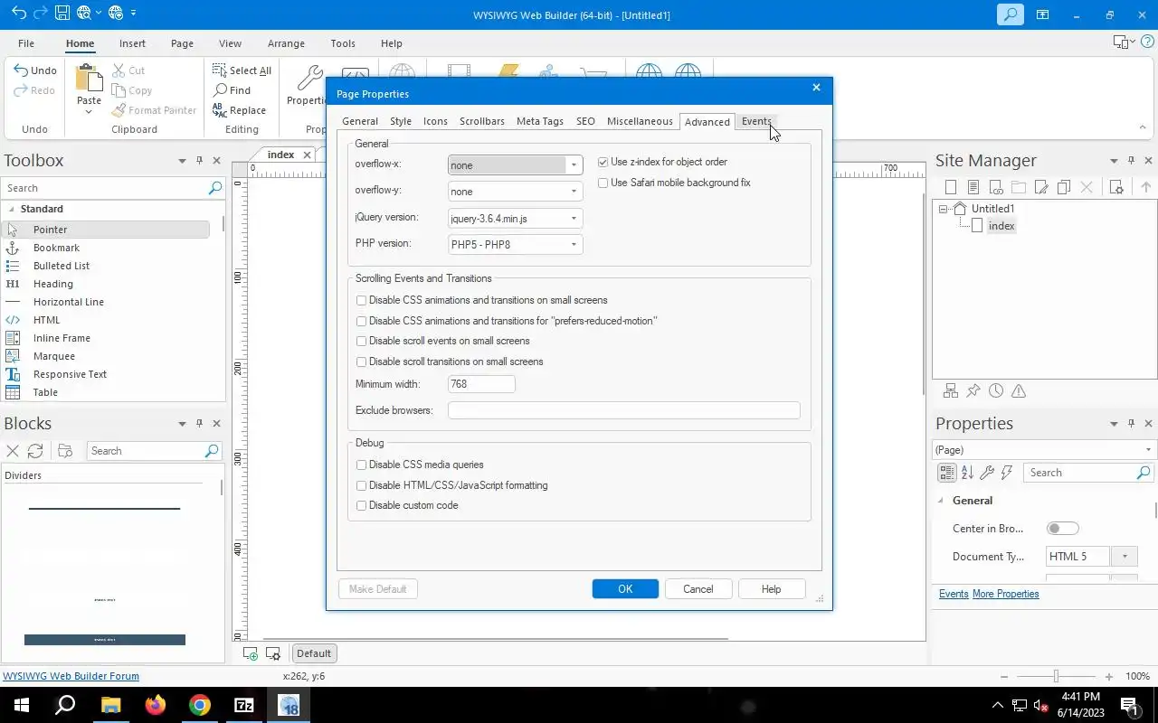Image resolution: width=1158 pixels, height=723 pixels.
Task: Enable Use Safari mobile background fix
Action: click(603, 183)
